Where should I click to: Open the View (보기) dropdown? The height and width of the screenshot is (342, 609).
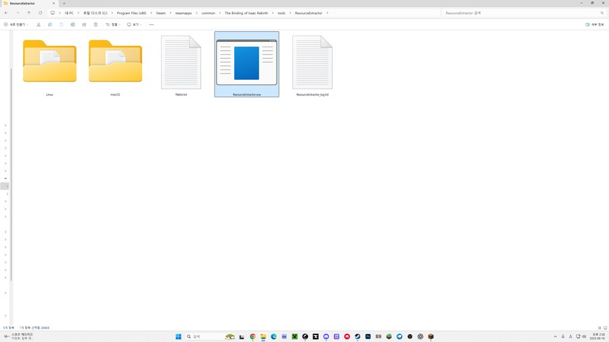[134, 24]
